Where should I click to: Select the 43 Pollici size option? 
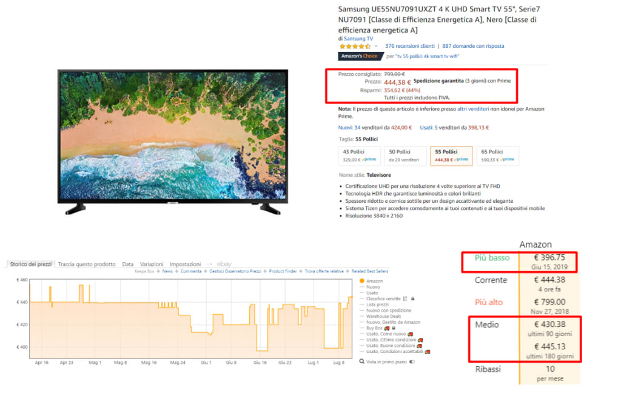pos(359,156)
